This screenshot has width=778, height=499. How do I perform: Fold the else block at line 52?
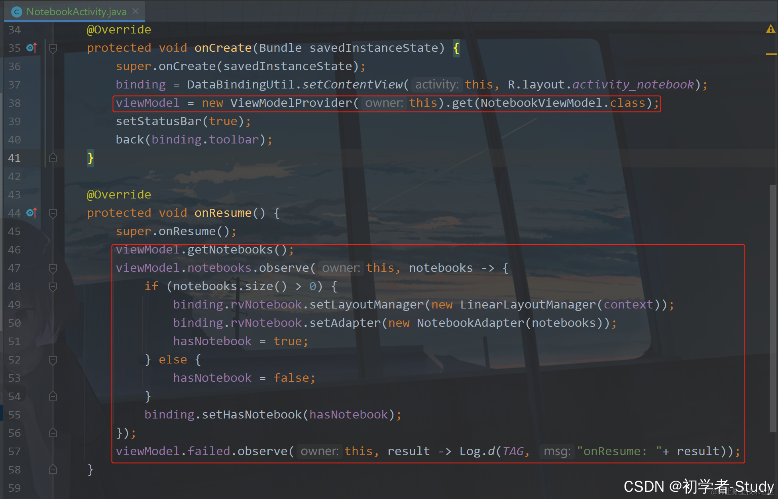(53, 360)
